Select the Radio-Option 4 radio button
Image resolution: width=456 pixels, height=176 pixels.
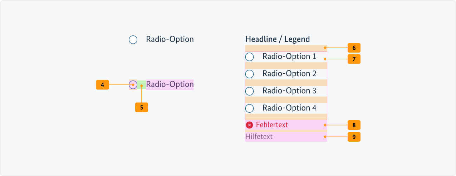(250, 108)
